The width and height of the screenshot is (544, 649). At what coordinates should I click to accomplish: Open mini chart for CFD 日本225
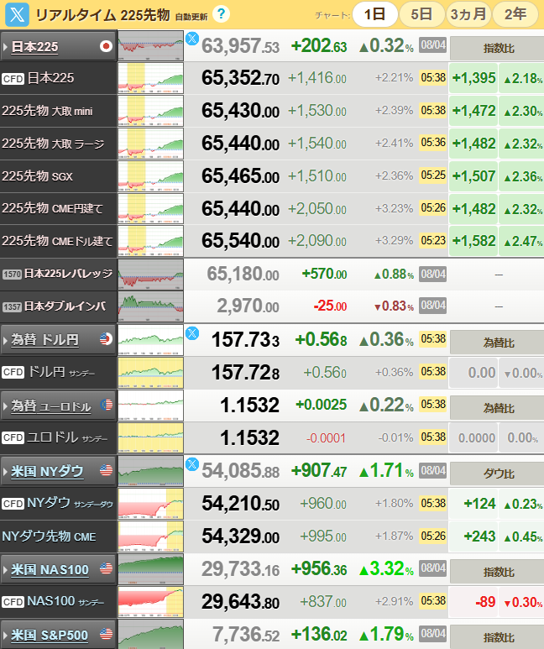(151, 78)
